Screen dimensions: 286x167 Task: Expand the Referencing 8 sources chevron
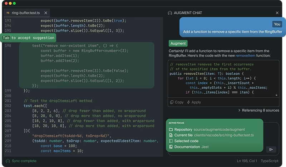[x=239, y=110]
